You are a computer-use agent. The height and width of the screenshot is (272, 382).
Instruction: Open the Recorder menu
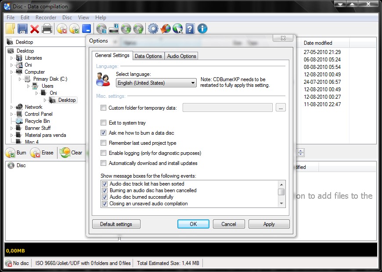click(x=46, y=18)
